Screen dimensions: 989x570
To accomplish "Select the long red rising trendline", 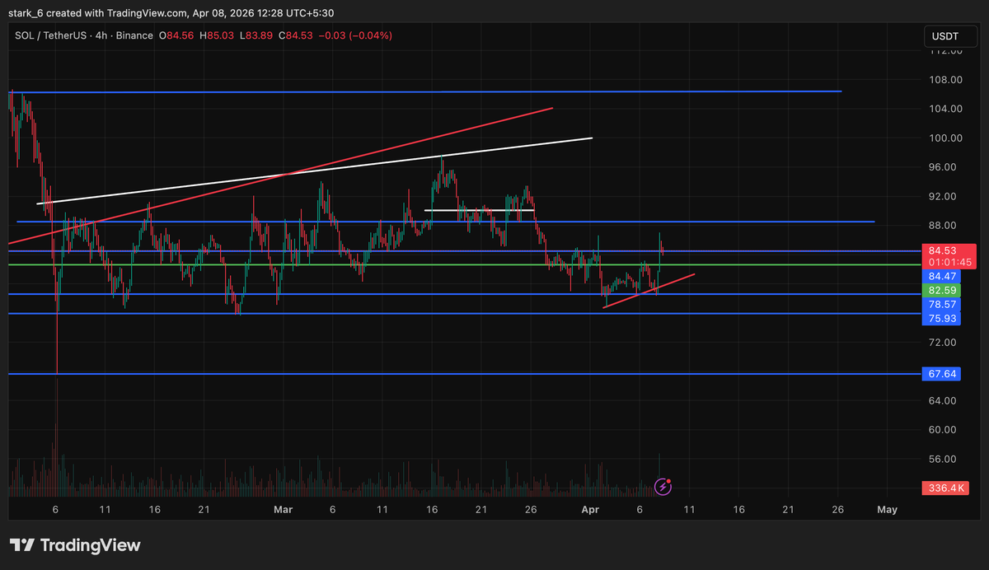I will point(280,175).
